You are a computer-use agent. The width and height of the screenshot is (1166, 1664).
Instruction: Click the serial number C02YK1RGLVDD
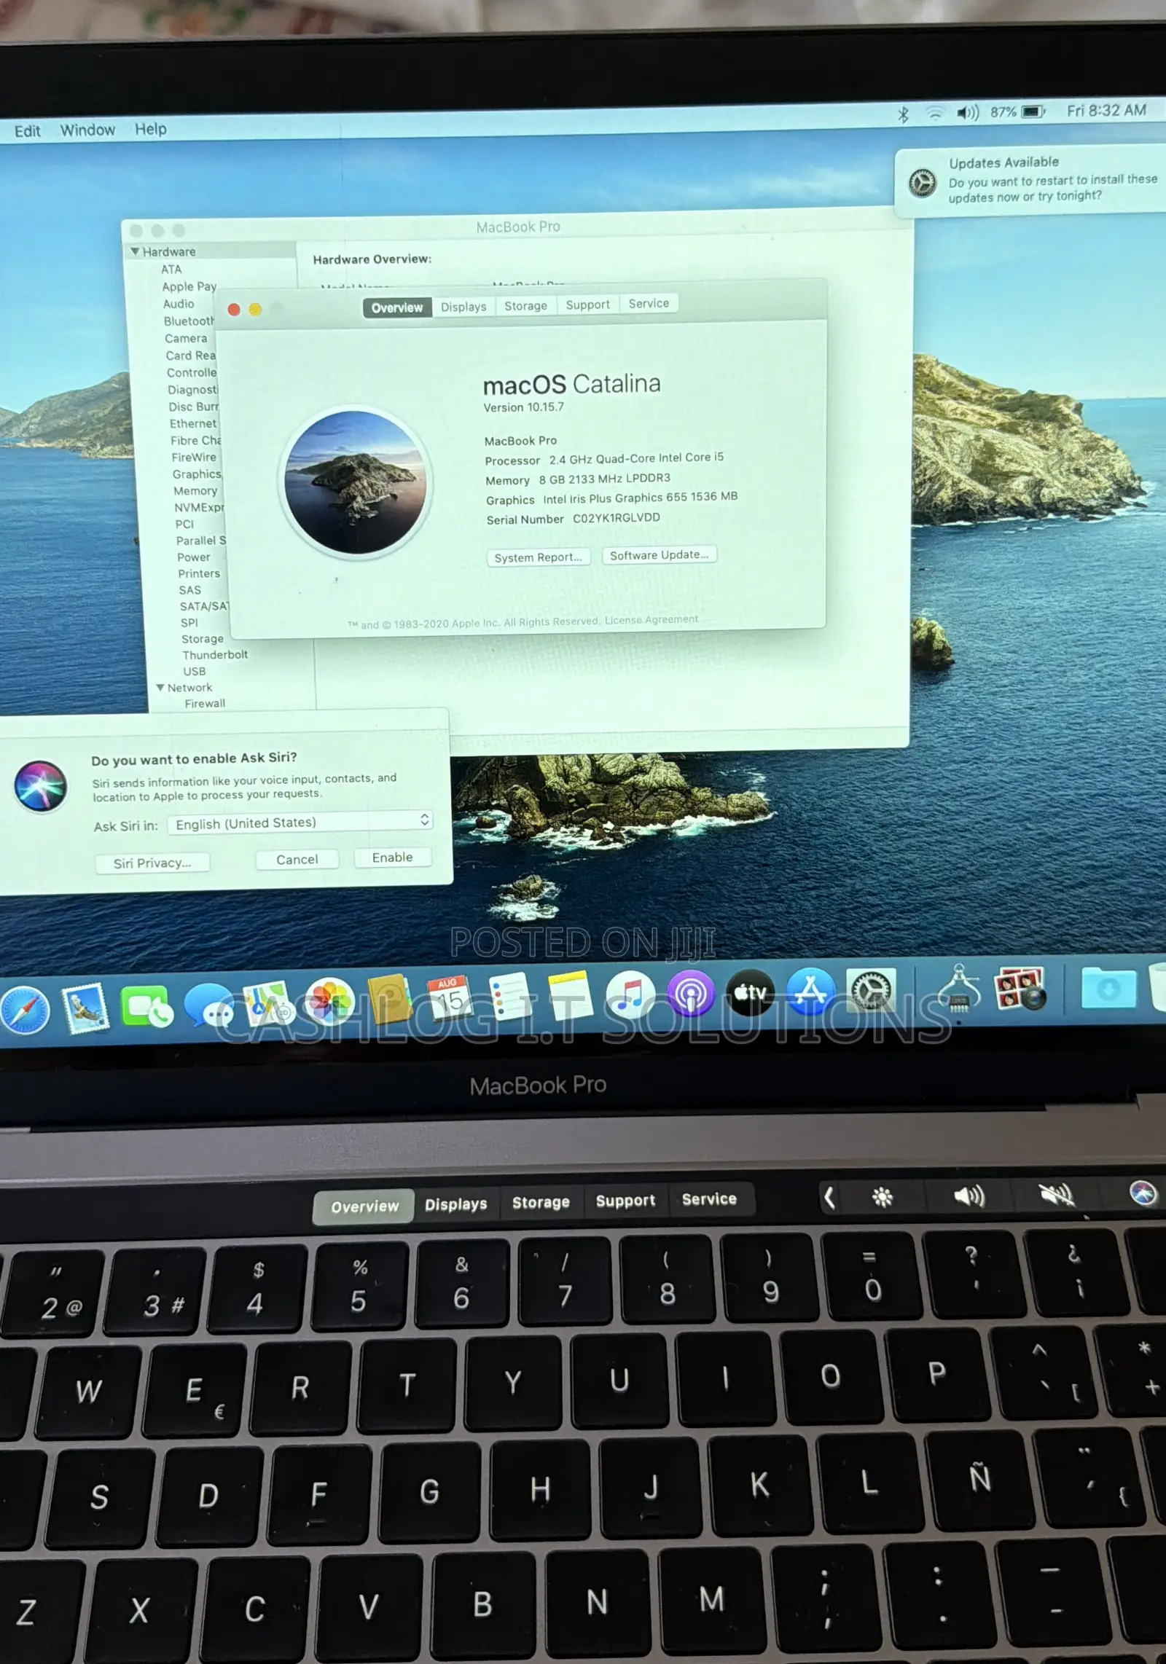[617, 518]
